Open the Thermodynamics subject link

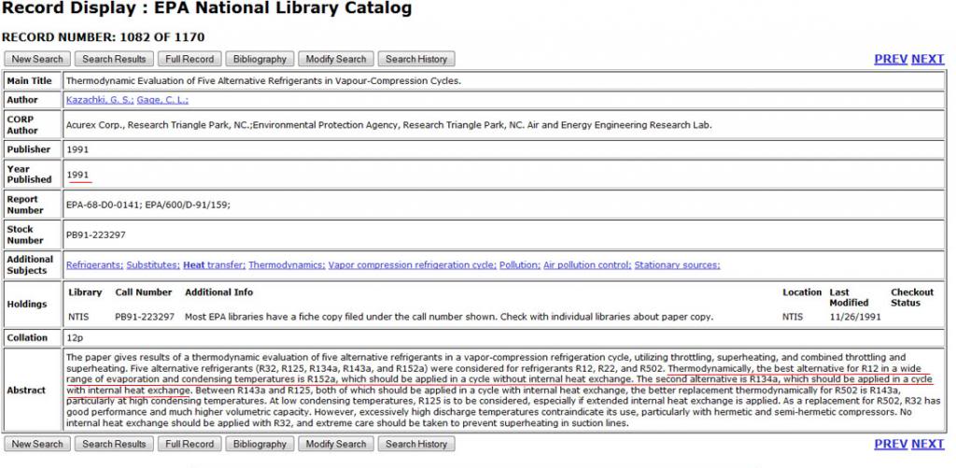click(288, 264)
